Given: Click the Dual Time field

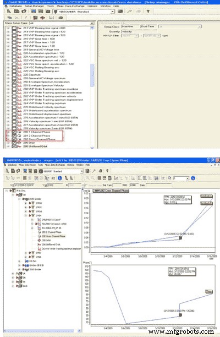Looking at the screenshot, I should (x=148, y=26).
